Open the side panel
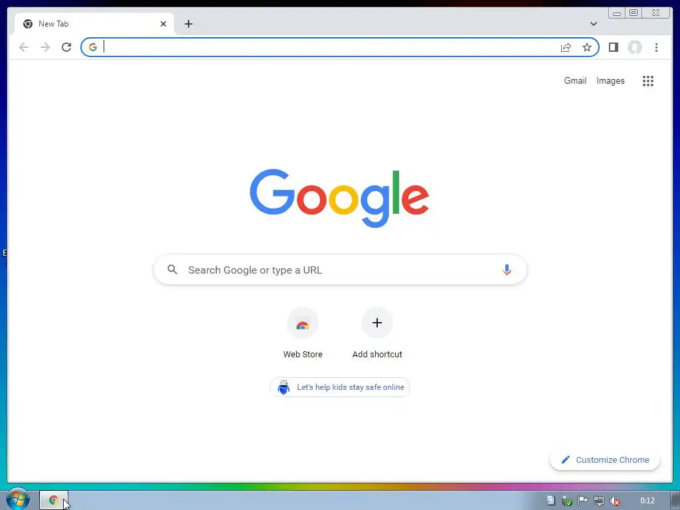 tap(613, 47)
